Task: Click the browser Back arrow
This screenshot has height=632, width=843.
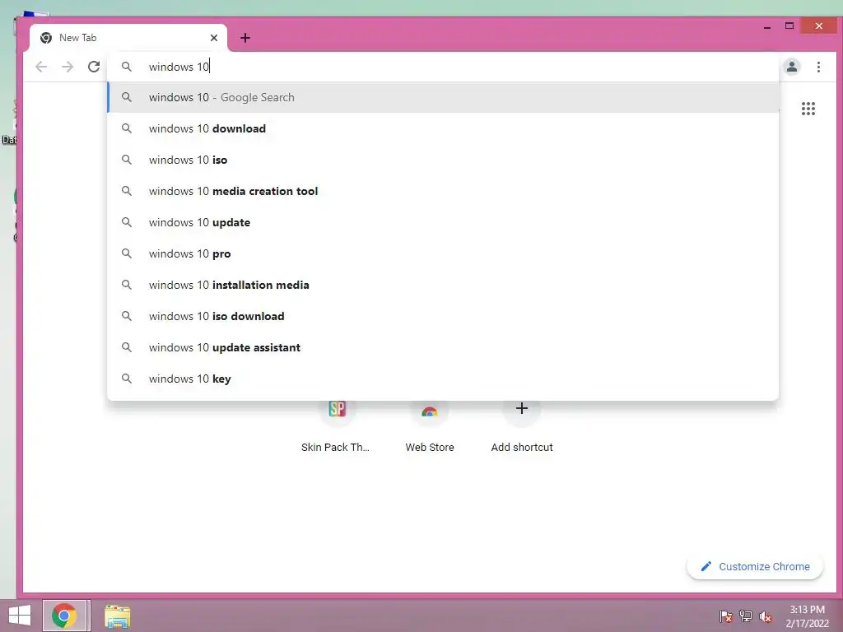Action: click(x=41, y=67)
